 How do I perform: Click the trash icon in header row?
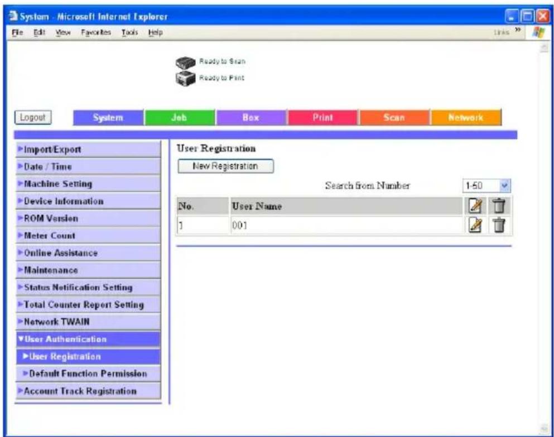point(499,206)
